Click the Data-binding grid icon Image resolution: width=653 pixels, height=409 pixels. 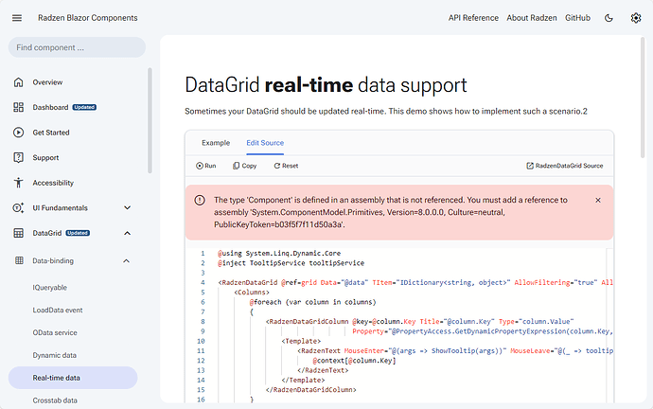click(x=19, y=260)
